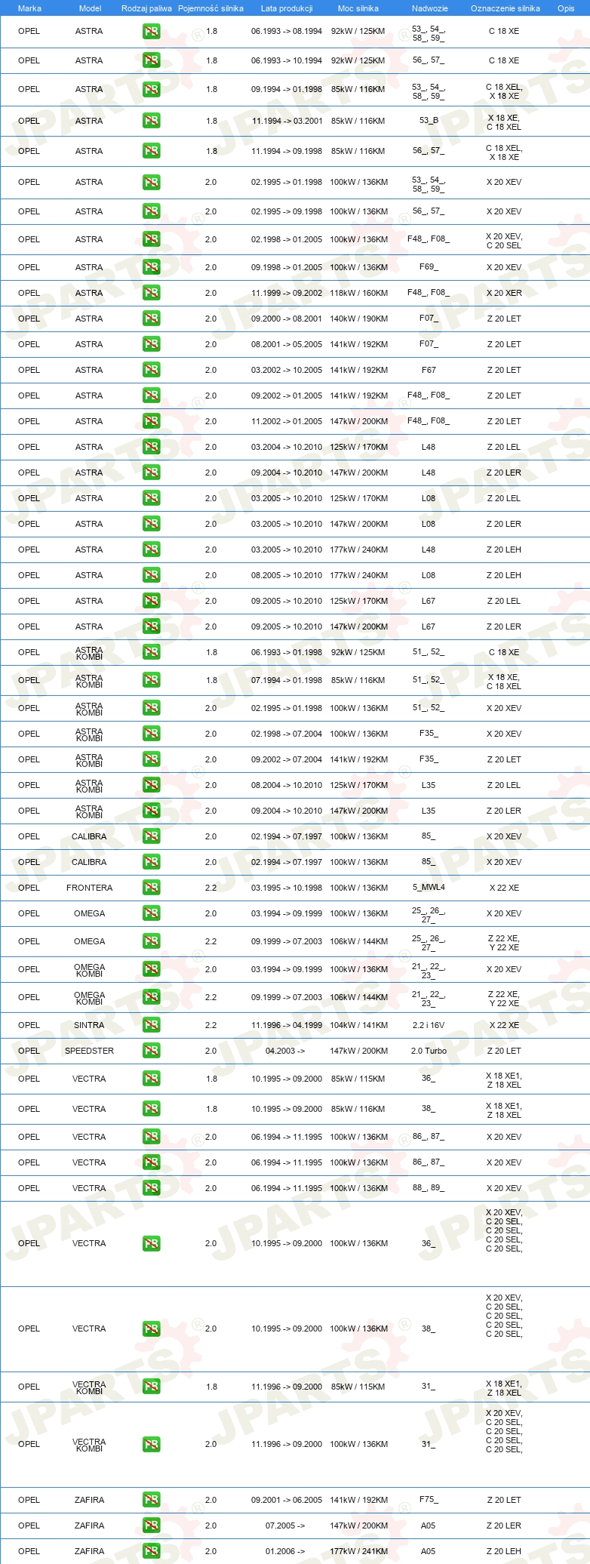
Task: Click the body code cell 'F75_'
Action: [429, 1500]
